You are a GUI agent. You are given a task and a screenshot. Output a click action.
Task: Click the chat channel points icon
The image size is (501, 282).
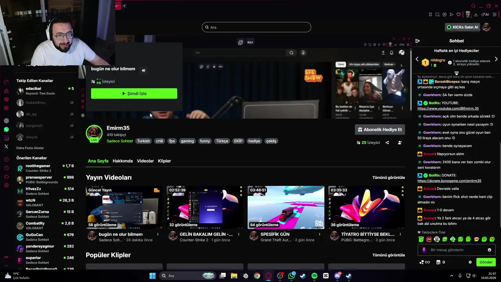coord(424,262)
